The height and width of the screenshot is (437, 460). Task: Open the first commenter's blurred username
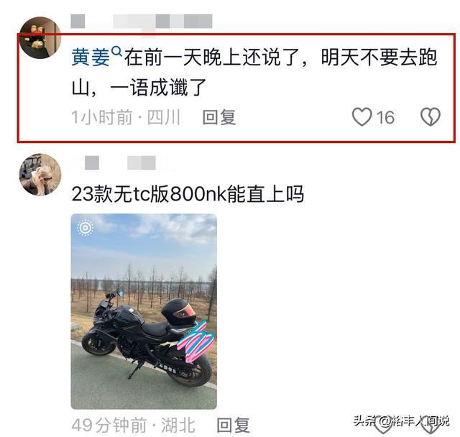pos(142,22)
